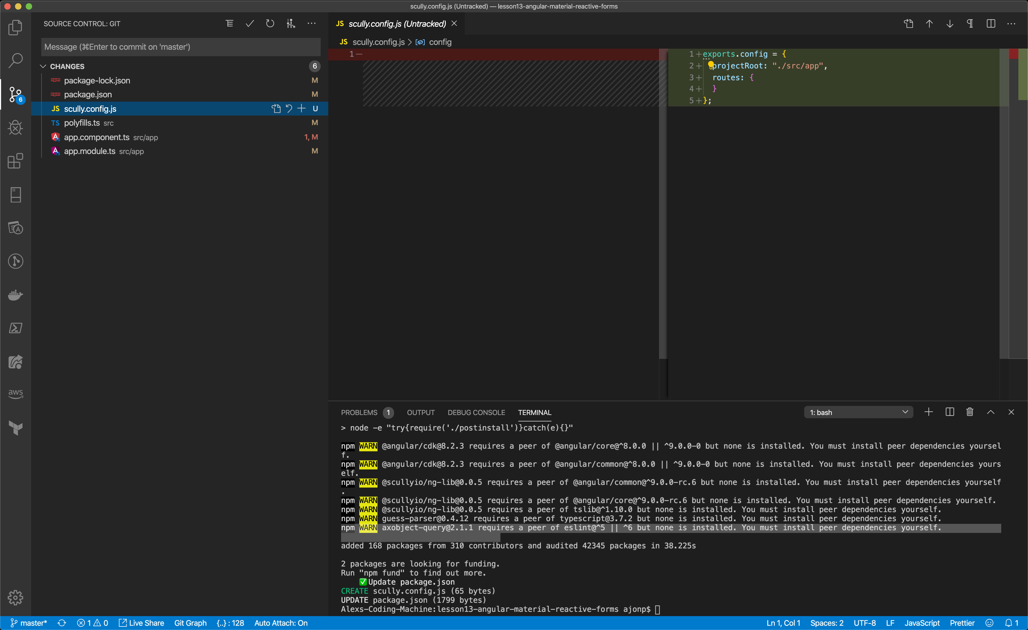Refresh the source control view

tap(270, 24)
